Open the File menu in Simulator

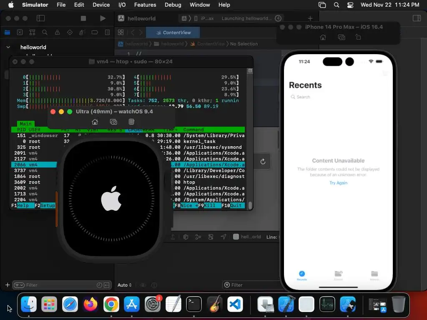coord(61,5)
